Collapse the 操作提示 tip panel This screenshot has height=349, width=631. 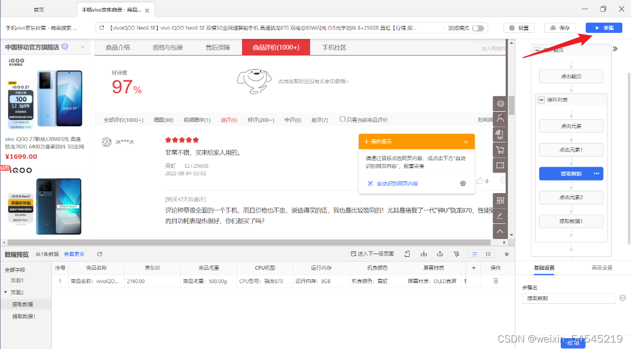pyautogui.click(x=466, y=142)
